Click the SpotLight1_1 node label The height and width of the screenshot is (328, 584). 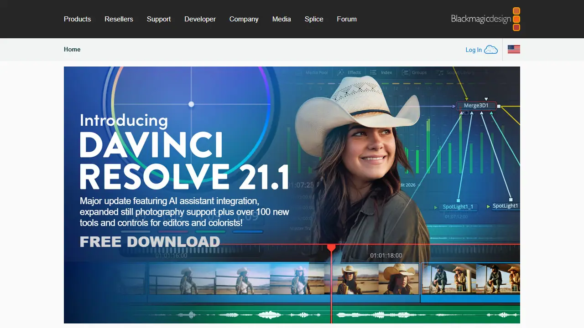(x=458, y=207)
